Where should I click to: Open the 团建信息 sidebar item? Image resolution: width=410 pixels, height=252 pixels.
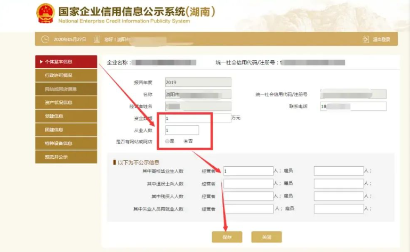[66, 129]
